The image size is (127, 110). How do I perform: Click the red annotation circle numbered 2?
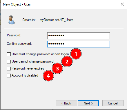click(67, 61)
